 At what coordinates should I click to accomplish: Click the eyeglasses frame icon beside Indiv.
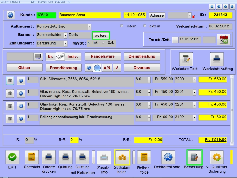click(60, 56)
